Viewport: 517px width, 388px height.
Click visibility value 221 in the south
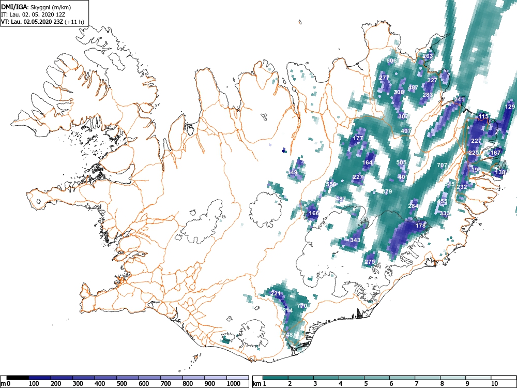pos(276,293)
